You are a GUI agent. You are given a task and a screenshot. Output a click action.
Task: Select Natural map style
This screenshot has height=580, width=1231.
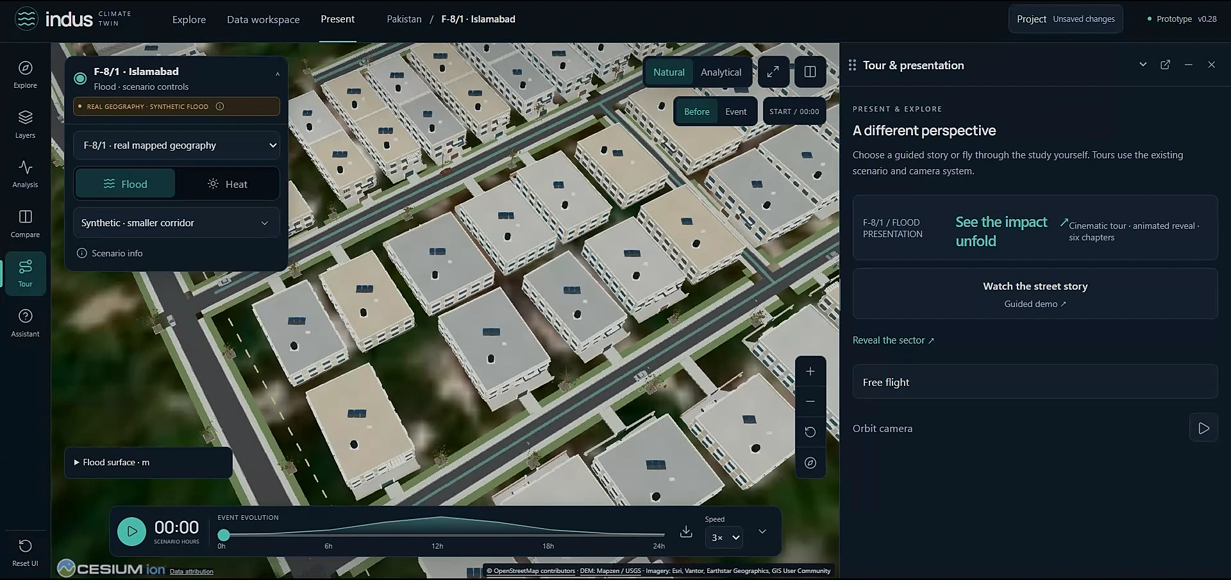[669, 72]
